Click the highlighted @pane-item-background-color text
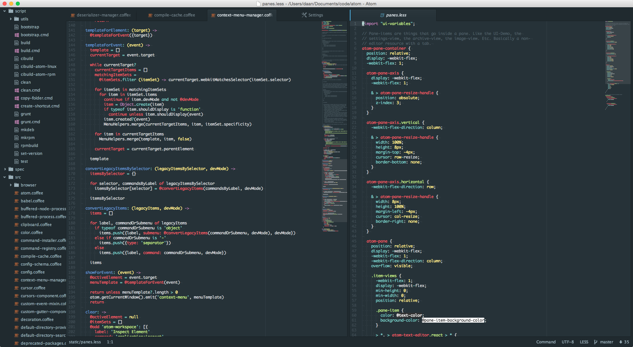Screen dimensions: 633x347 click(453, 320)
